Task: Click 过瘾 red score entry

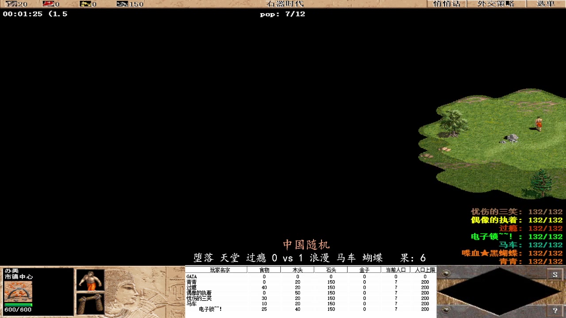Action: click(531, 228)
